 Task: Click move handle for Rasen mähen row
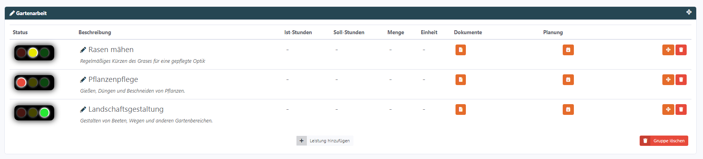(x=668, y=50)
